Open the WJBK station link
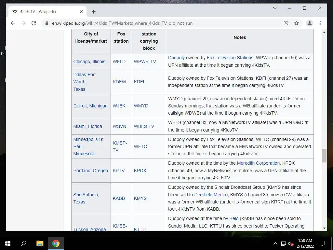This screenshot has width=333, height=250. 119,106
